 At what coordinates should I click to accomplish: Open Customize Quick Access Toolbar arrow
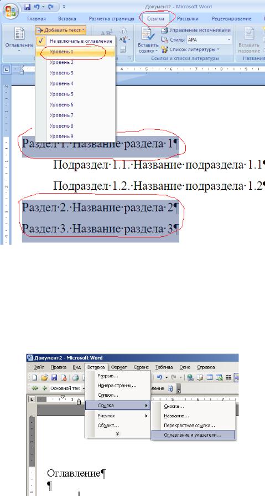click(64, 7)
